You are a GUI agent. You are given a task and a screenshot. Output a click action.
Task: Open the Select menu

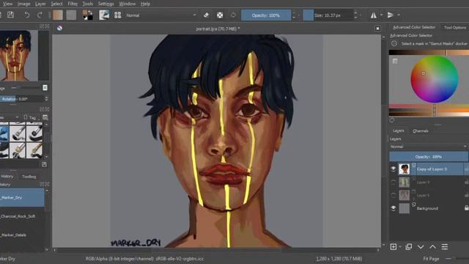tap(56, 4)
